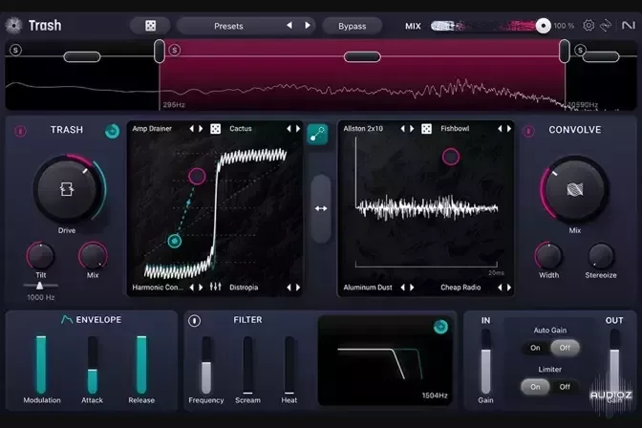The width and height of the screenshot is (642, 428).
Task: Turn Limiter On
Action: point(535,387)
